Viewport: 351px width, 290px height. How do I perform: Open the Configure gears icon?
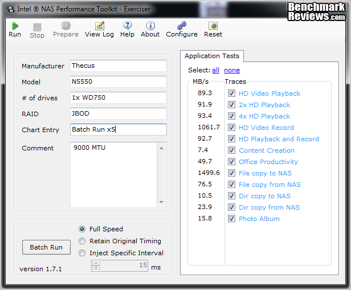click(x=182, y=26)
